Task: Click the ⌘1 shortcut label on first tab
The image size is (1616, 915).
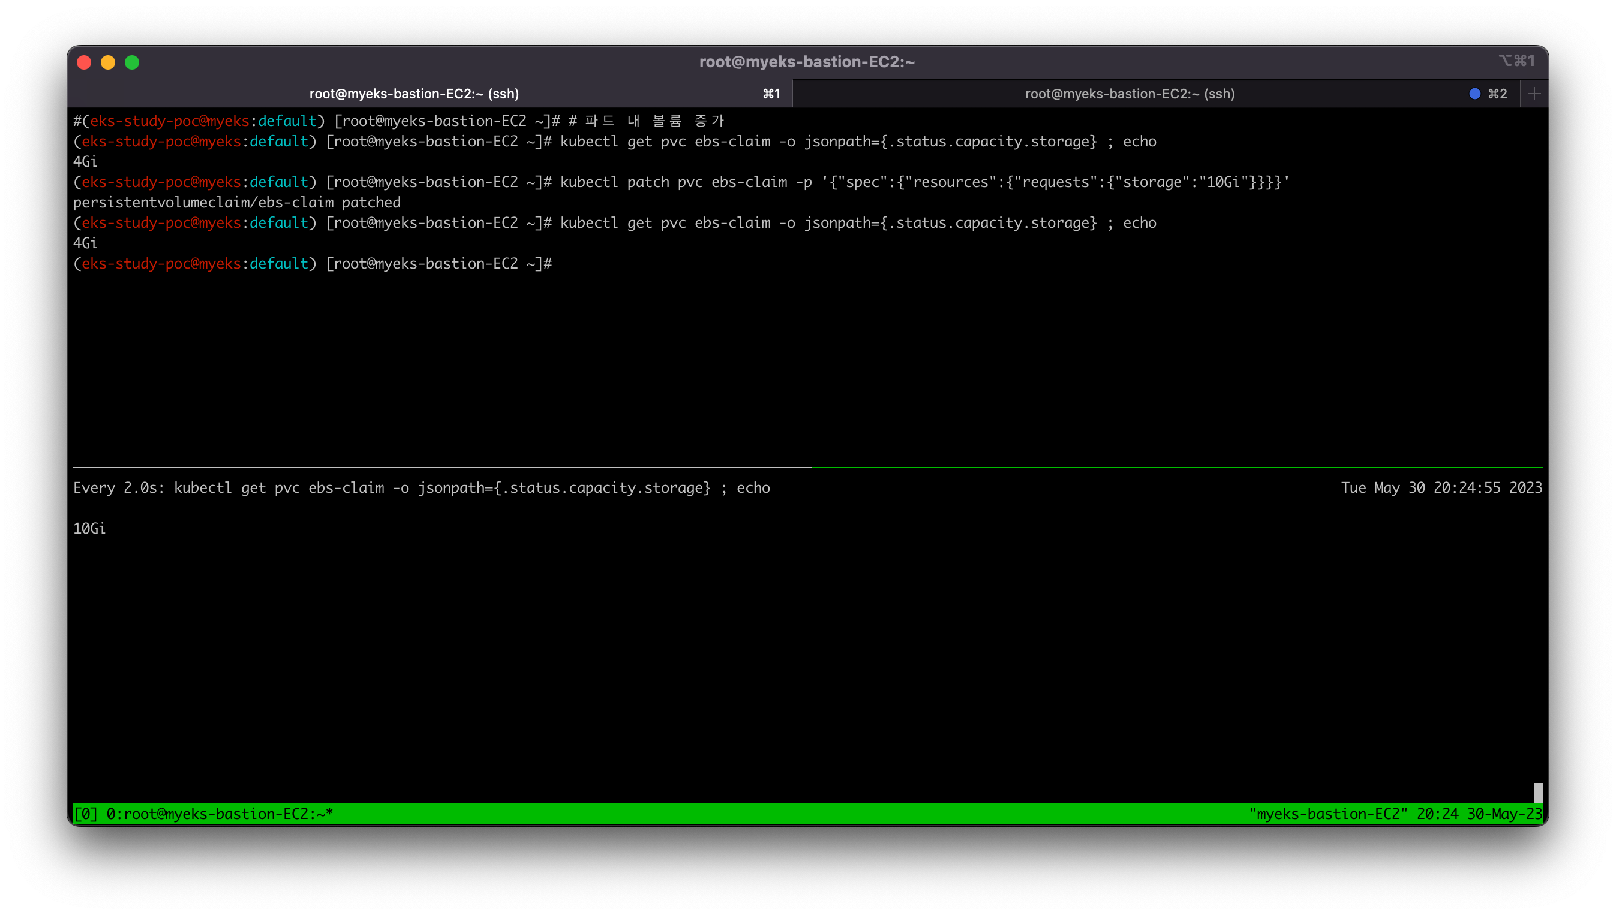Action: click(771, 94)
